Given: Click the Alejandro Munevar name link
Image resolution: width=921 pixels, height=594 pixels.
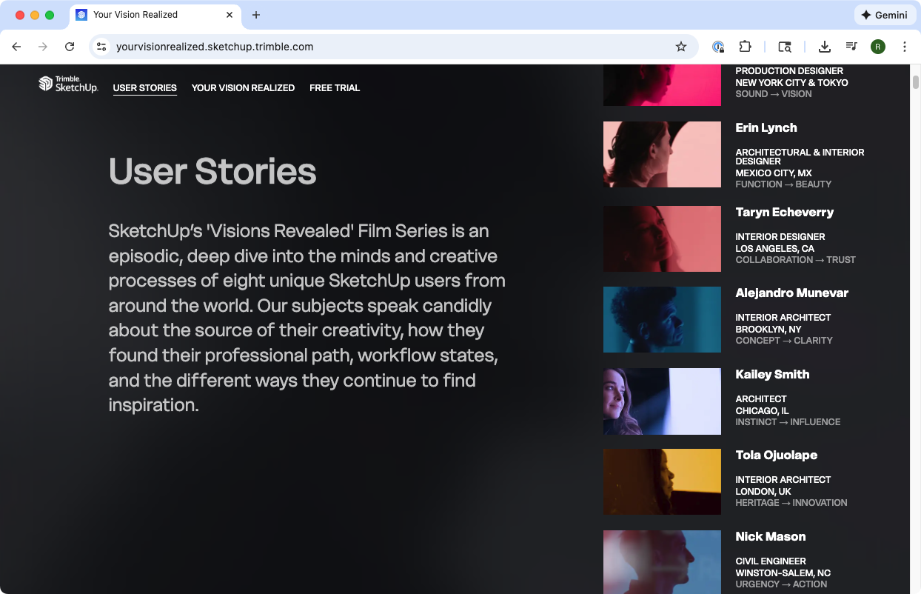Looking at the screenshot, I should pyautogui.click(x=792, y=293).
